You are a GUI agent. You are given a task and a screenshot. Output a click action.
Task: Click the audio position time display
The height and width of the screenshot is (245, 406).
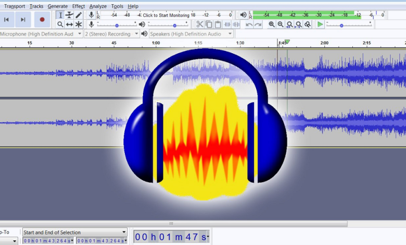point(171,237)
